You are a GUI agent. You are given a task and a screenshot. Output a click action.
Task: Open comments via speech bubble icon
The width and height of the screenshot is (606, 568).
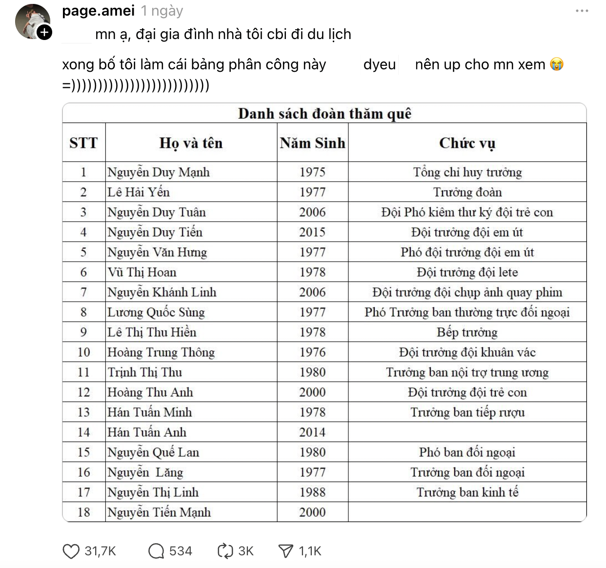(x=156, y=551)
